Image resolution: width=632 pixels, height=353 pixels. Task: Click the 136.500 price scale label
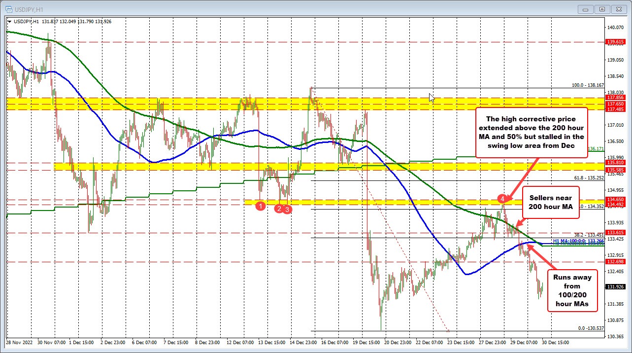615,141
